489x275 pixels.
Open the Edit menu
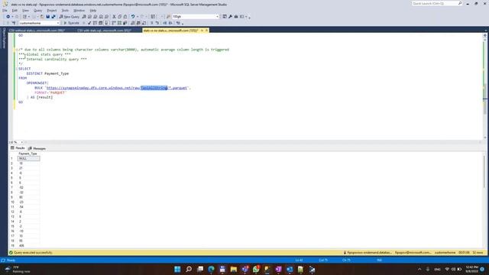(x=15, y=10)
